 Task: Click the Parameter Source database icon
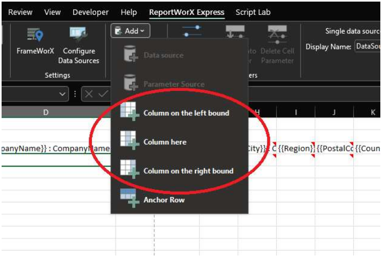131,82
